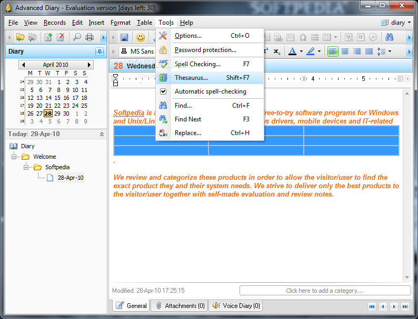Open Options from Tools menu
418x319 pixels.
210,36
